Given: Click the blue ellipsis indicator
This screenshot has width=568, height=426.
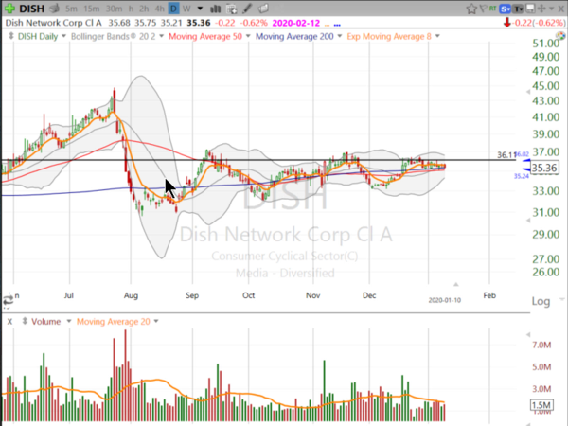Looking at the screenshot, I should pos(337,25).
